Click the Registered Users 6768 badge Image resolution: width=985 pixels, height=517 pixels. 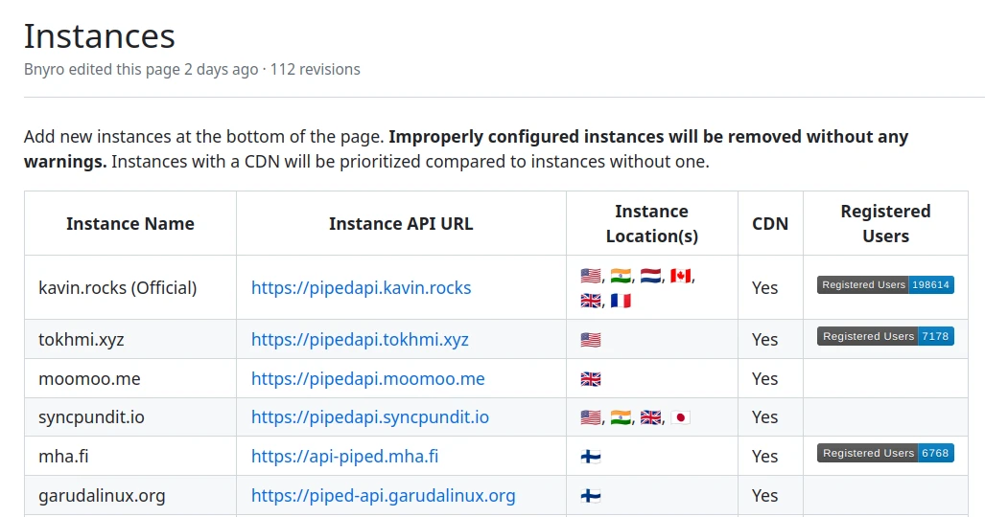885,453
